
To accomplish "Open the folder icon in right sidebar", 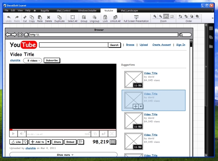I will [x=211, y=46].
